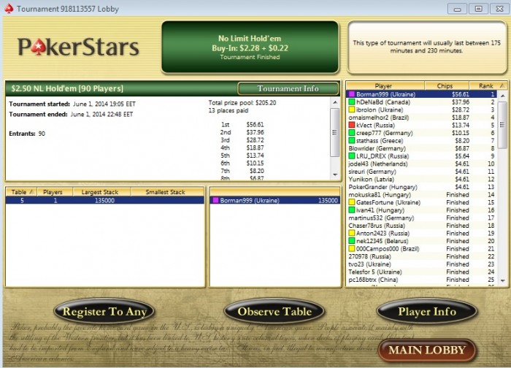511x368 pixels.
Task: Click the yellow tag beside Anton2423 (Russia)
Action: [x=352, y=234]
